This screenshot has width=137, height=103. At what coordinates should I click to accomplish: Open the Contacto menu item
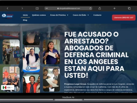(x=97, y=15)
